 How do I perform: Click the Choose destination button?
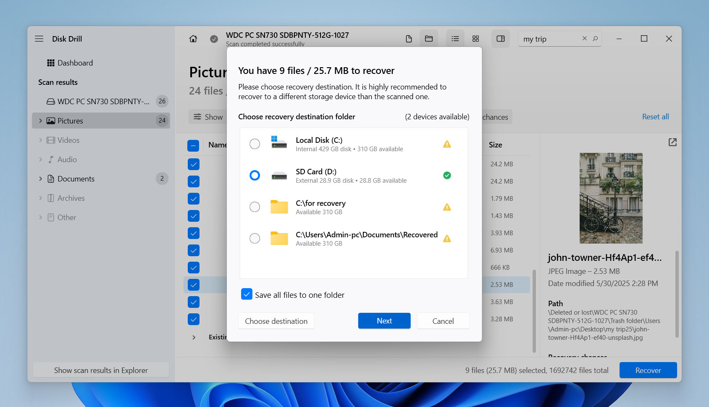tap(276, 321)
